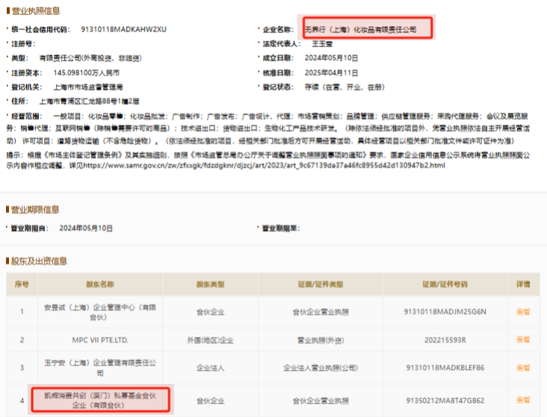547x417 pixels.
Task: Click 合伙企业营业执照 cell in row 4
Action: click(x=321, y=401)
